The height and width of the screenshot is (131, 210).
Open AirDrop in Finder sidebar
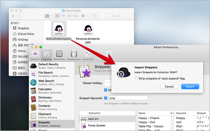point(20,40)
